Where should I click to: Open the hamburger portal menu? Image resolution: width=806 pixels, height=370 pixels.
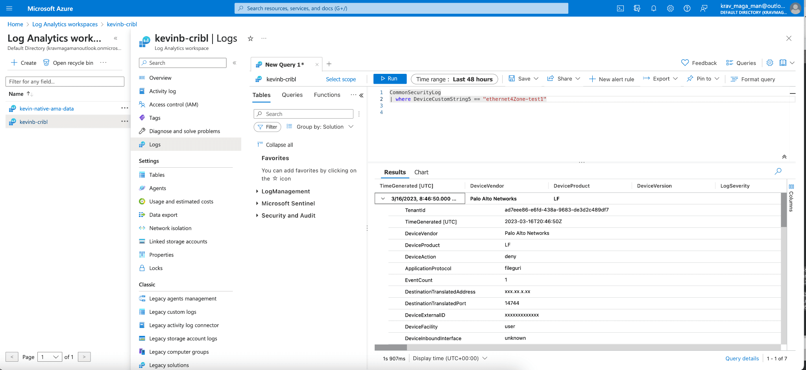[9, 8]
